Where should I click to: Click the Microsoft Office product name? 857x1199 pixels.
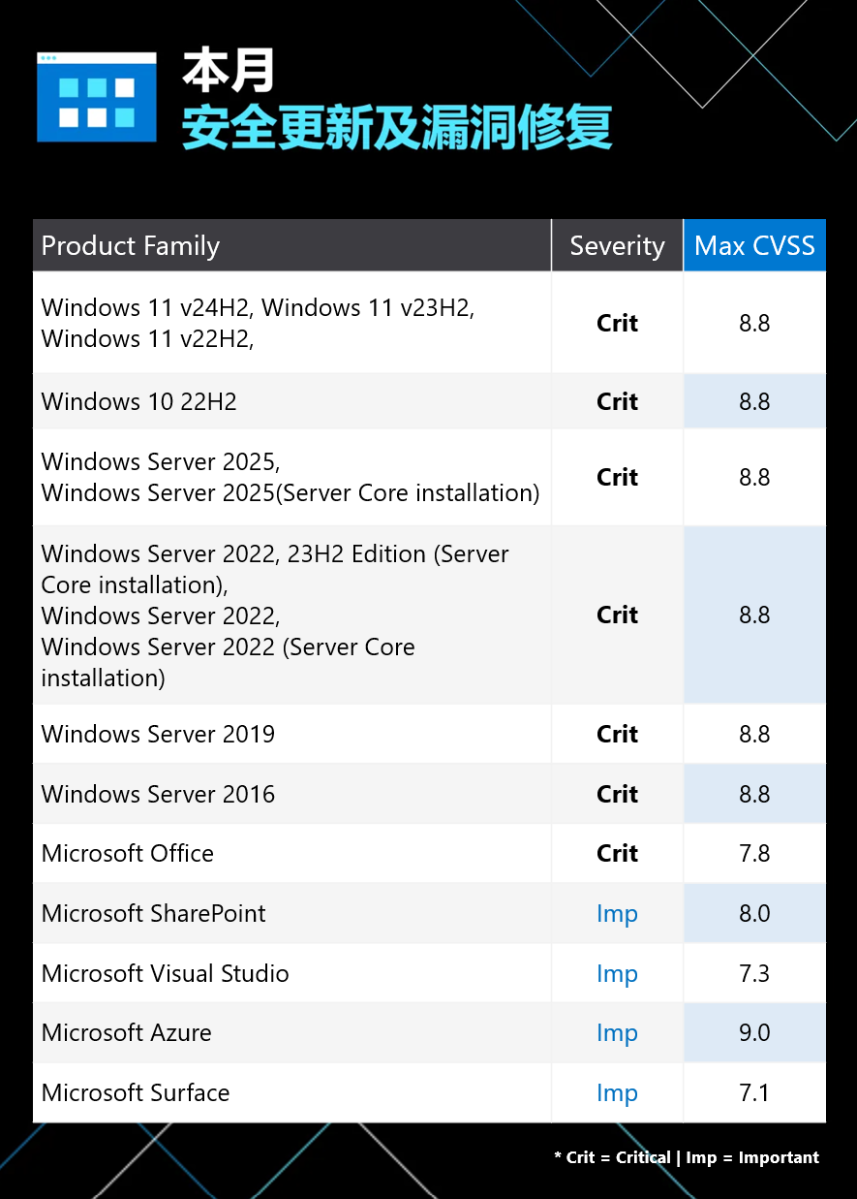128,853
